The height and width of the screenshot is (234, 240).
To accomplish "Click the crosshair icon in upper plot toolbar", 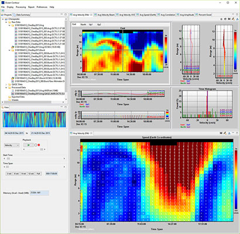I will click(x=221, y=19).
